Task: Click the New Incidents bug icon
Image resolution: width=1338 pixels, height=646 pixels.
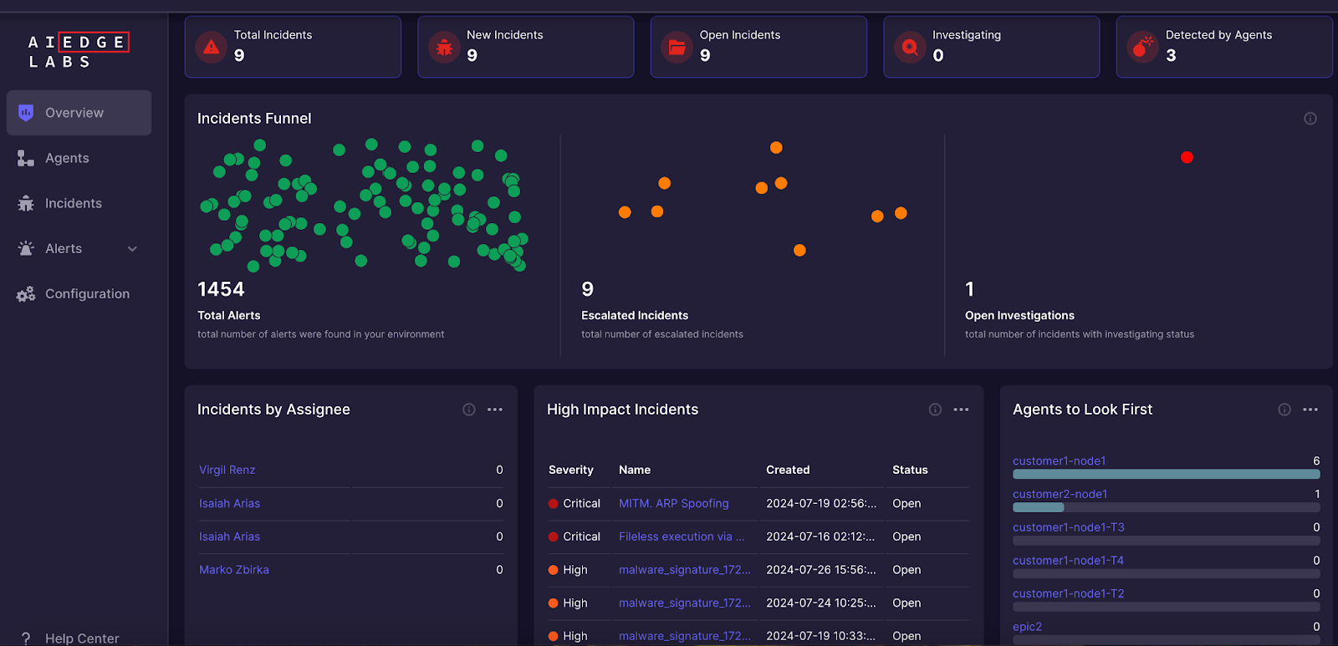Action: point(445,48)
